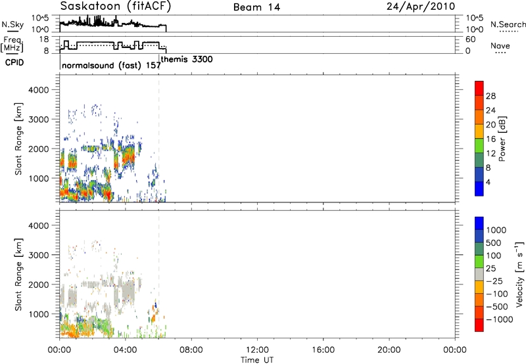This screenshot has height=364, width=526.
Task: Click the Beam 14 label
Action: tap(256, 7)
